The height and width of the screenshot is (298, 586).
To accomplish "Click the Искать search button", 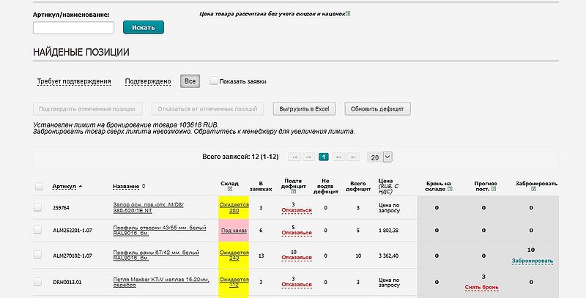I will click(144, 27).
